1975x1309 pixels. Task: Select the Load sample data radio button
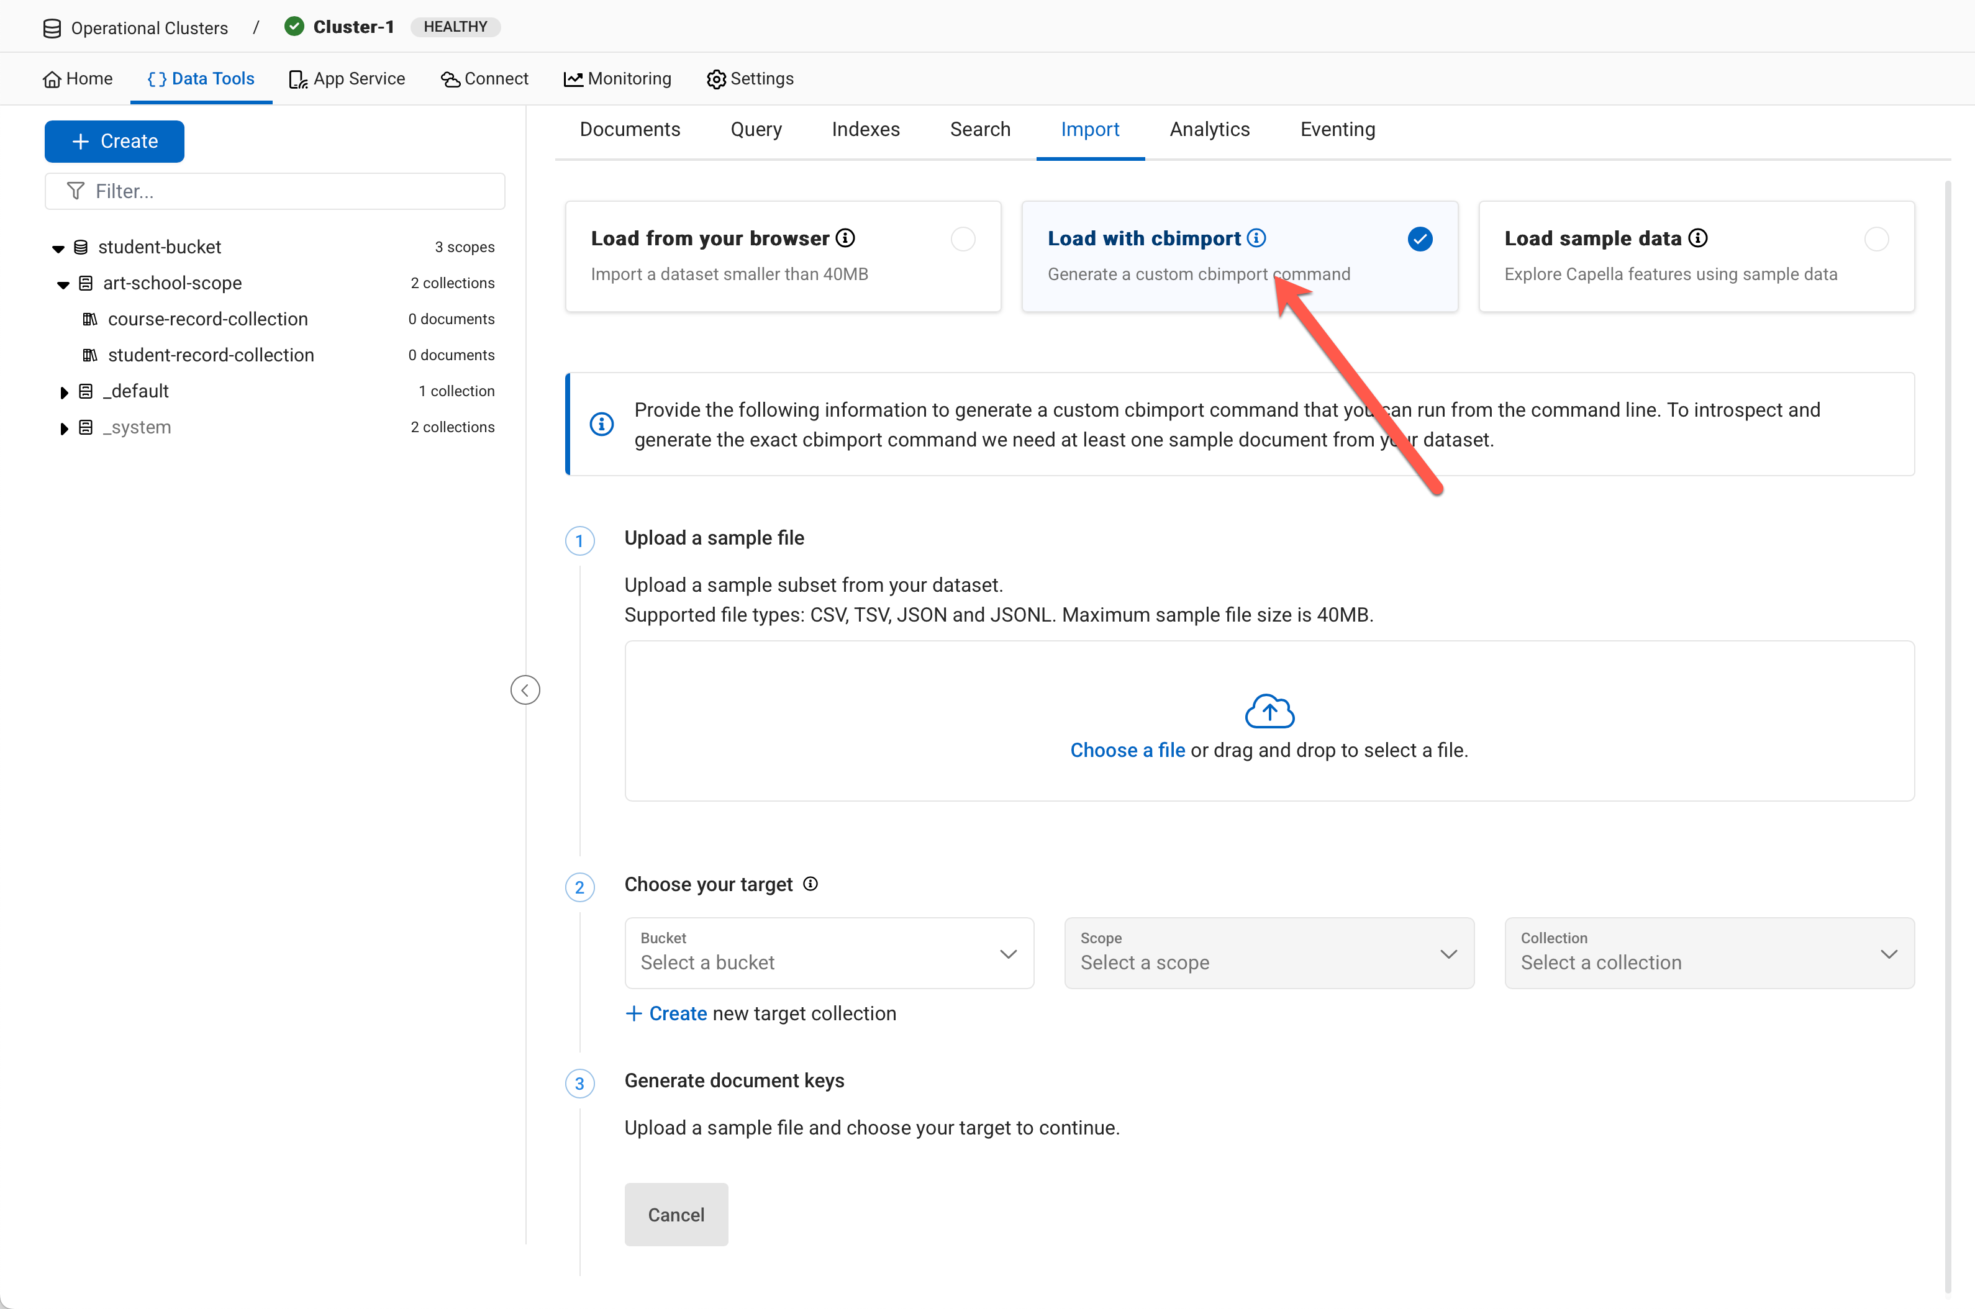(1876, 240)
